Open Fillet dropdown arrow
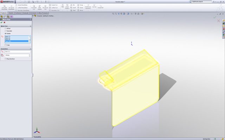The image size is (225, 140). point(63,11)
